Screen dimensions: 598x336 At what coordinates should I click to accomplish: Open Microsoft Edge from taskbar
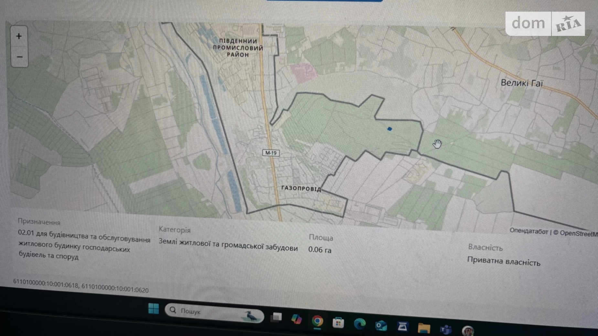359,324
